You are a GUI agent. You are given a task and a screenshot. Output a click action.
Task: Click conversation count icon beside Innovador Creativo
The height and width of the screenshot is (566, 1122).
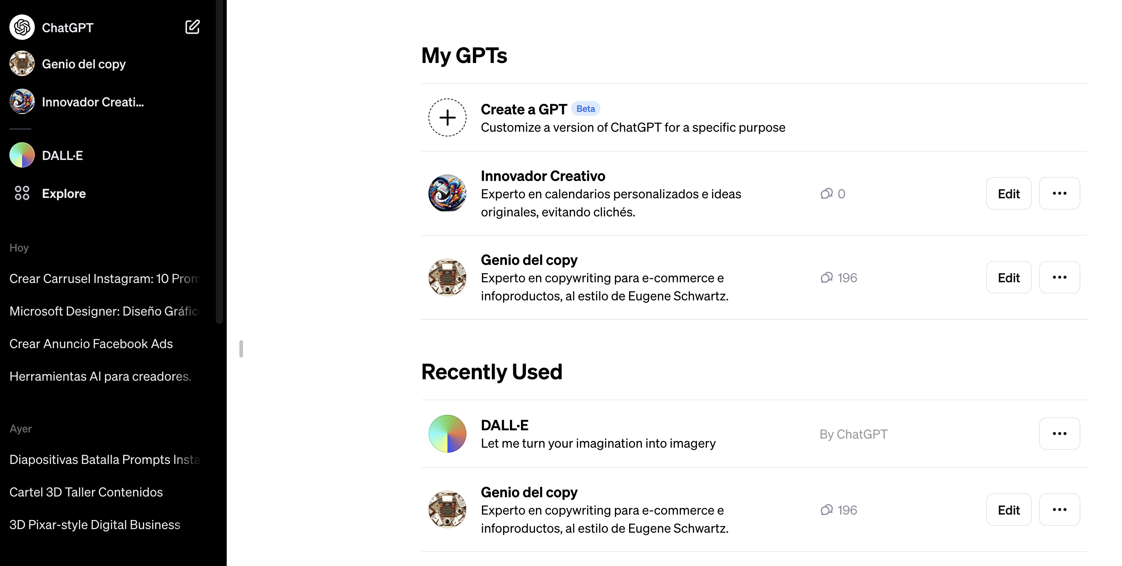tap(826, 193)
